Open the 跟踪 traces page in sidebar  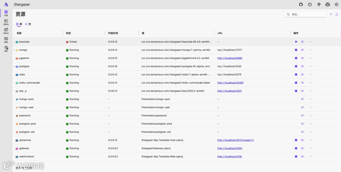click(x=6, y=40)
